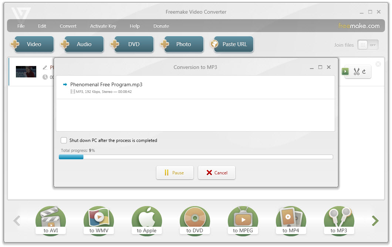
Task: Choose the to AVI output format
Action: 51,220
